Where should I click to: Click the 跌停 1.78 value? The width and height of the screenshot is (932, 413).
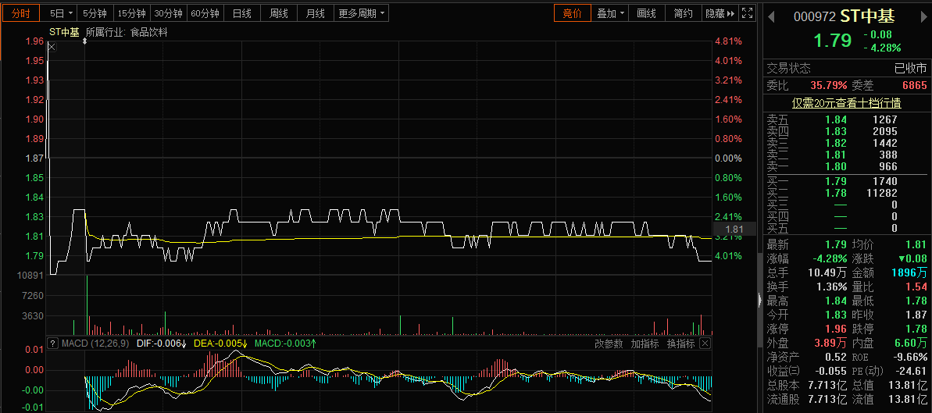[916, 329]
